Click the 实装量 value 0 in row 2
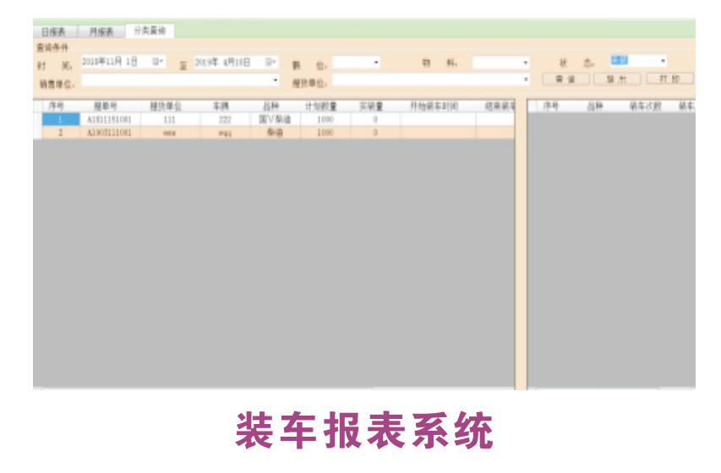 pyautogui.click(x=375, y=133)
